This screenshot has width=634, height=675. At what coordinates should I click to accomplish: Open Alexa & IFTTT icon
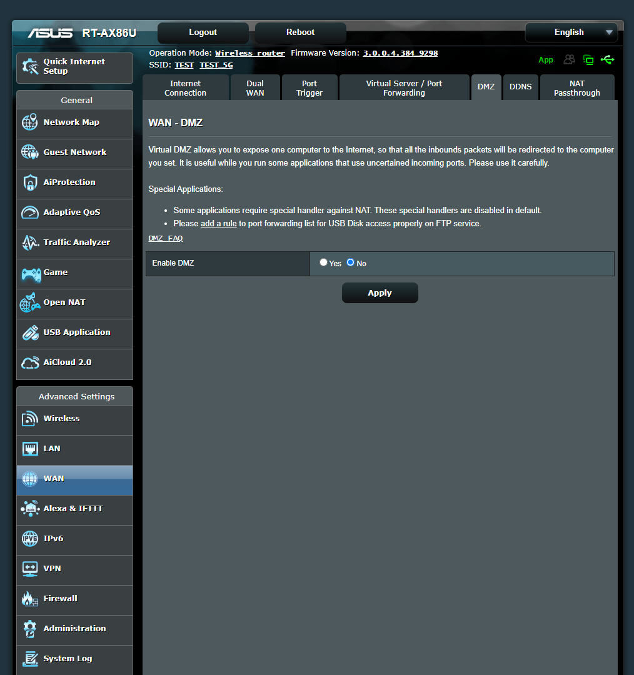point(30,508)
